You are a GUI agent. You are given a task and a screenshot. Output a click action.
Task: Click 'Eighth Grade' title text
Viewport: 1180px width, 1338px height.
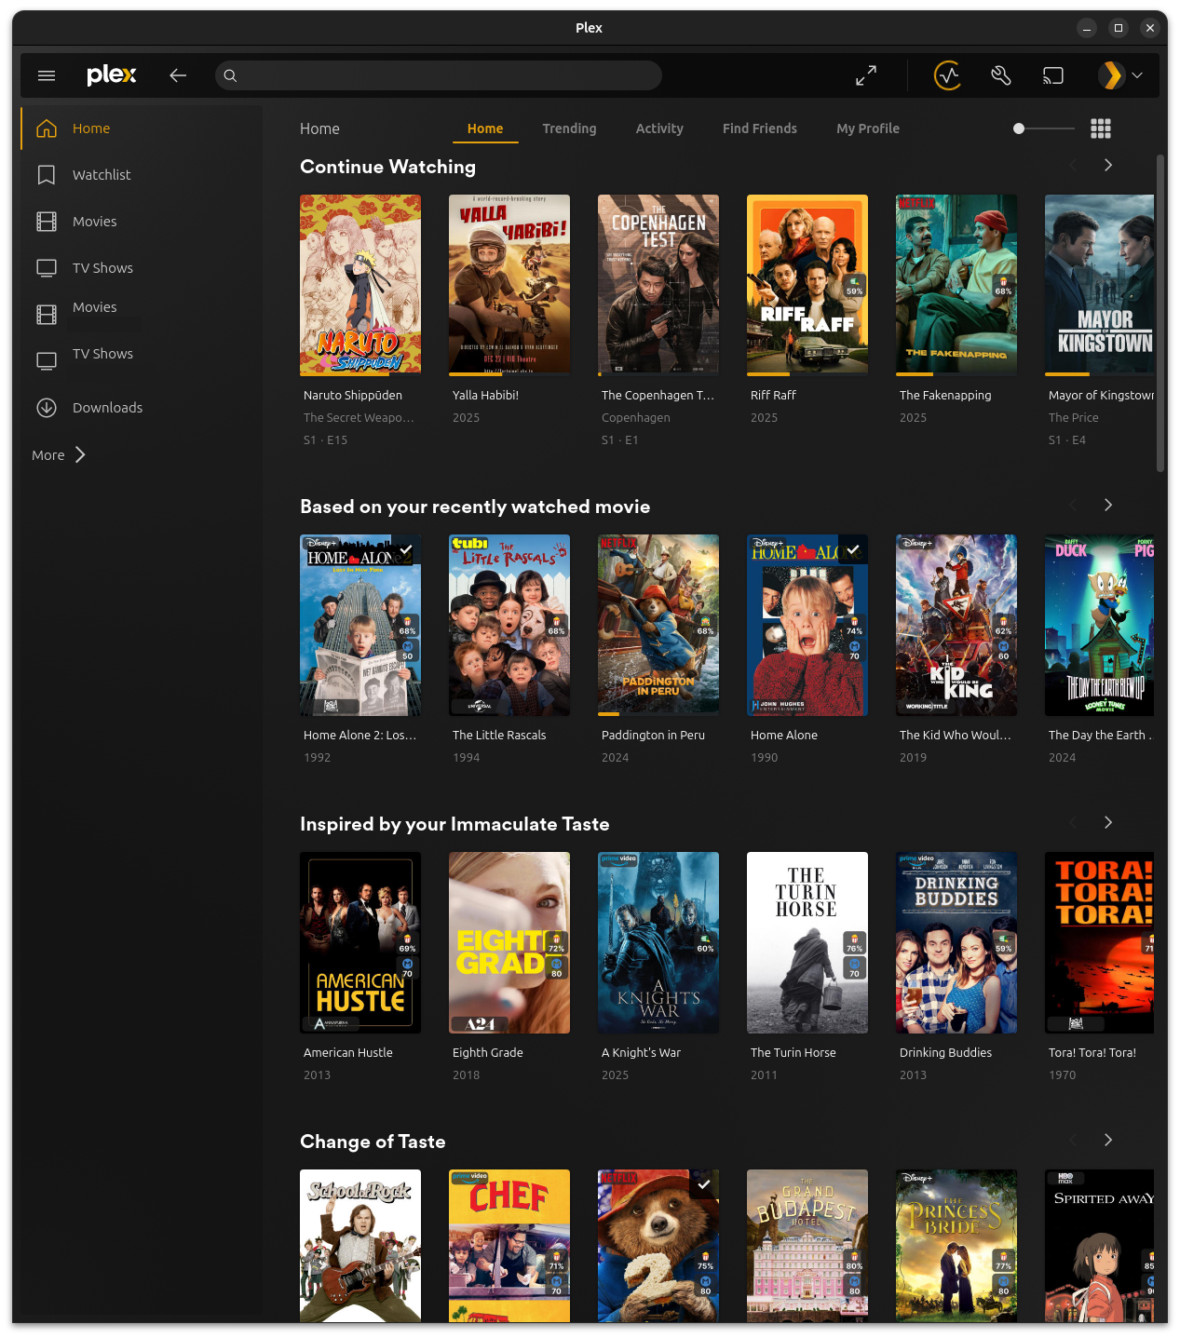pos(488,1053)
